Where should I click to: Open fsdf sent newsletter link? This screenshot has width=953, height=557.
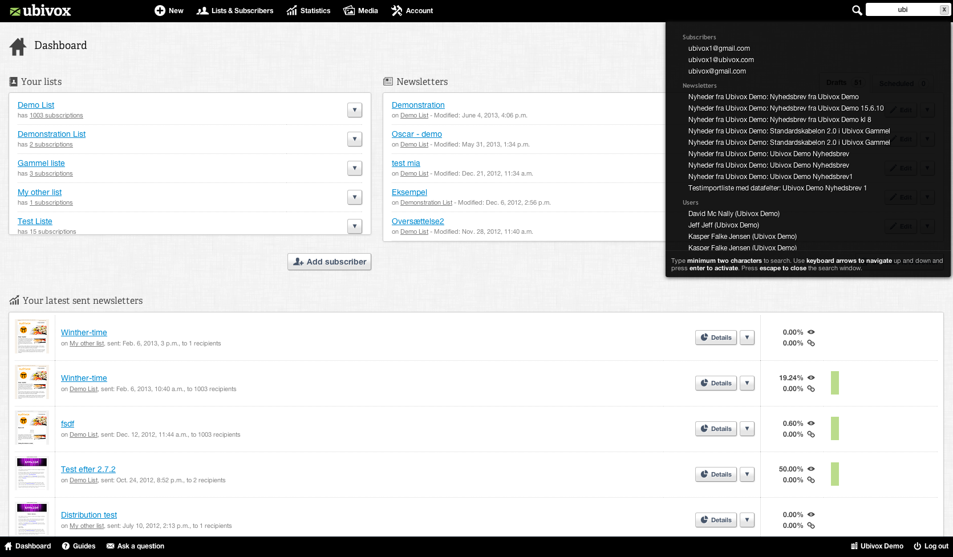point(67,424)
